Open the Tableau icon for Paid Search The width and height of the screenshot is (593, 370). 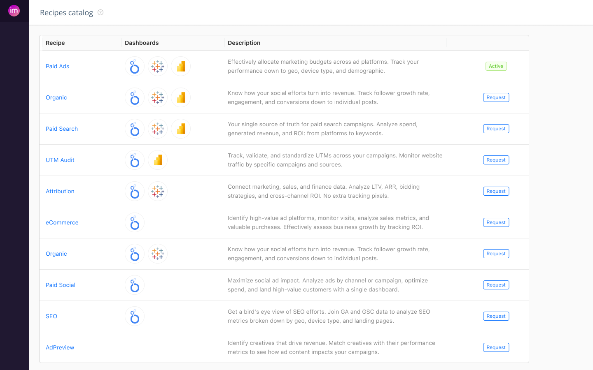158,129
